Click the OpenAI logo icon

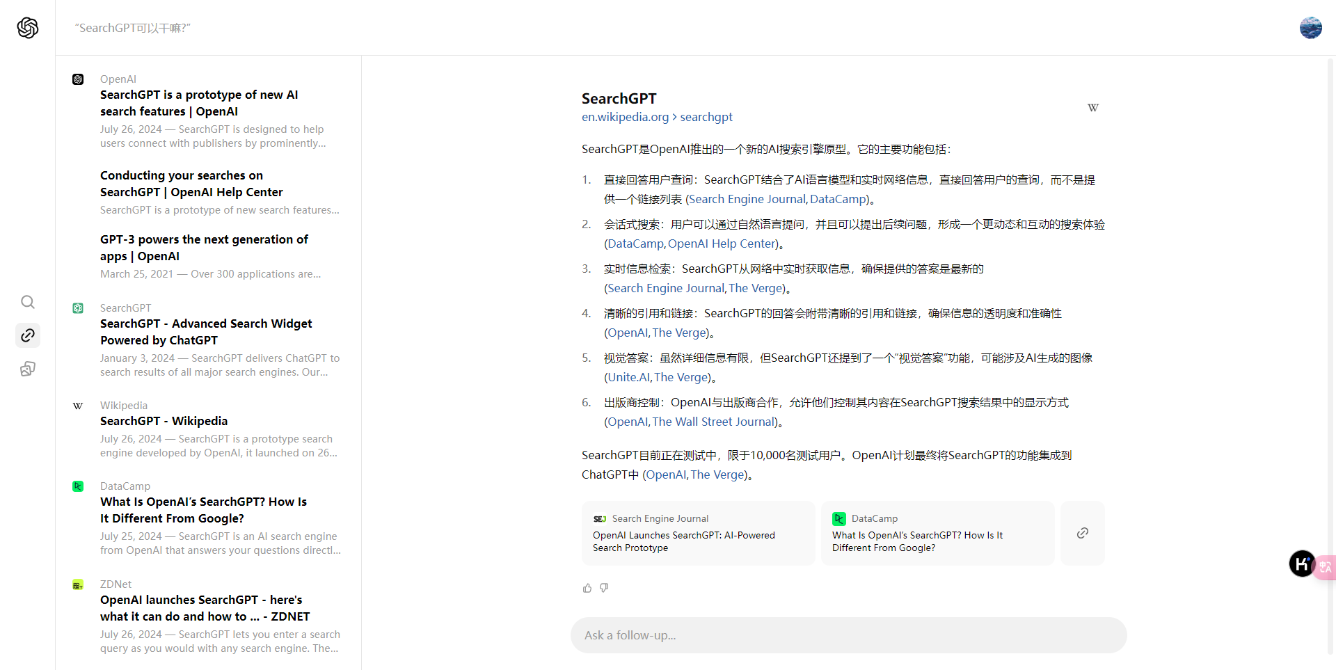(28, 28)
